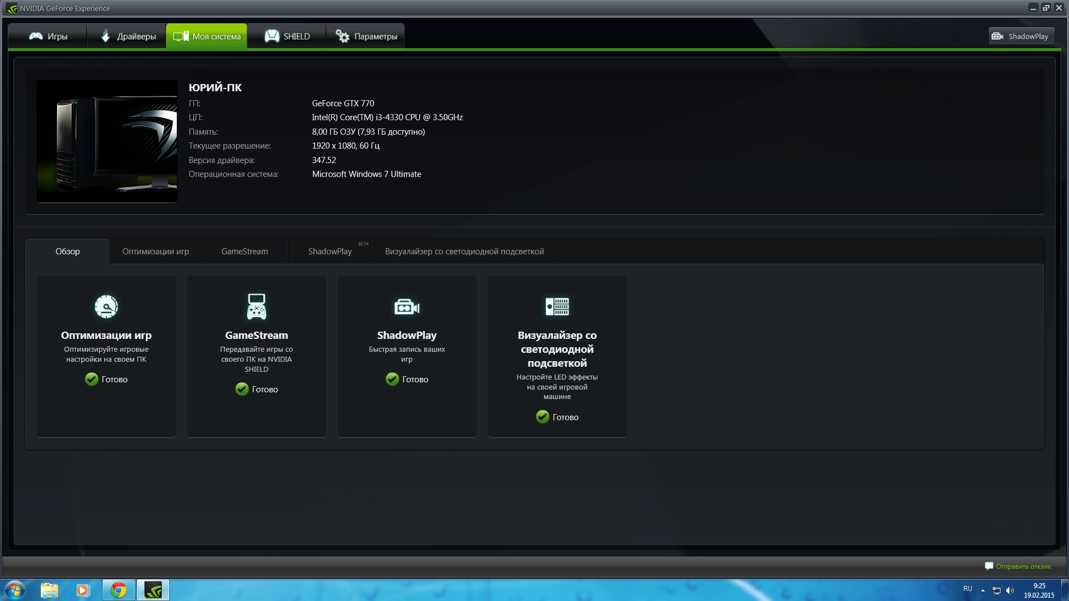Click the 1920 x 1080, 60 Гц value
The width and height of the screenshot is (1069, 601).
coord(346,146)
